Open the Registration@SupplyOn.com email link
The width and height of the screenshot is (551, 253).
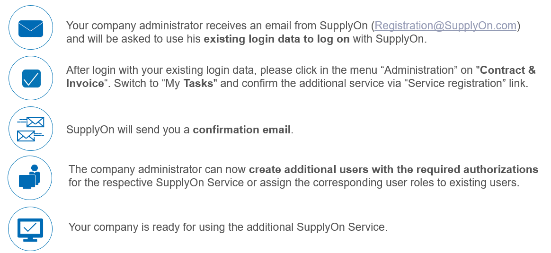(445, 26)
